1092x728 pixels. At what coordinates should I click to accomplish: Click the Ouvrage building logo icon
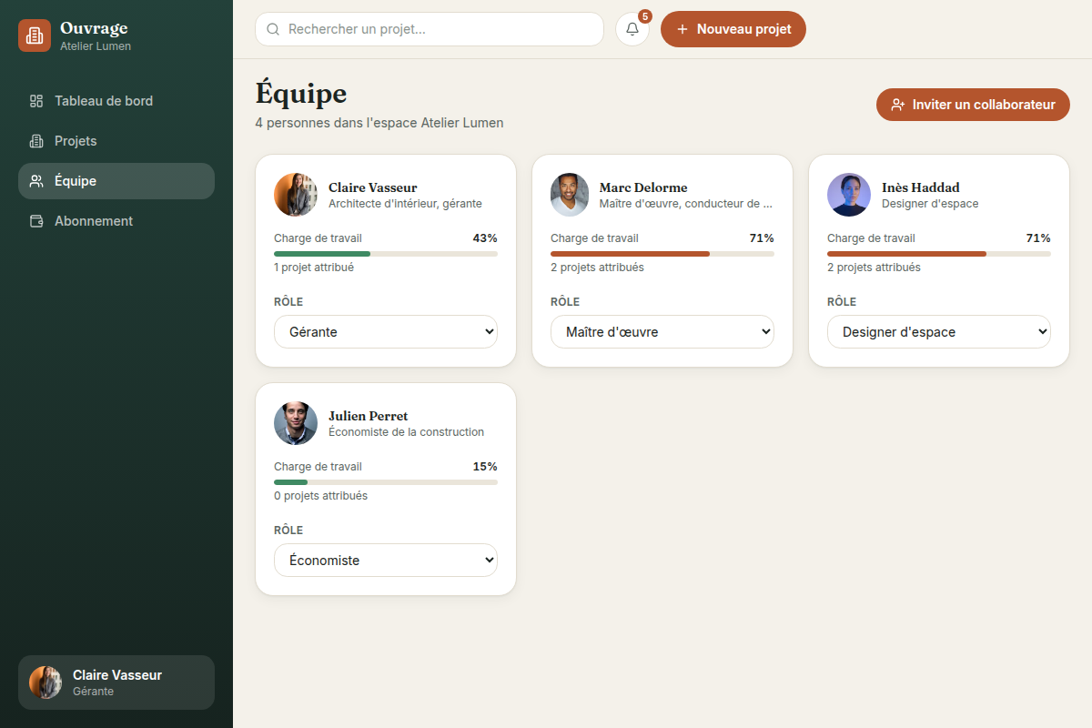coord(35,35)
